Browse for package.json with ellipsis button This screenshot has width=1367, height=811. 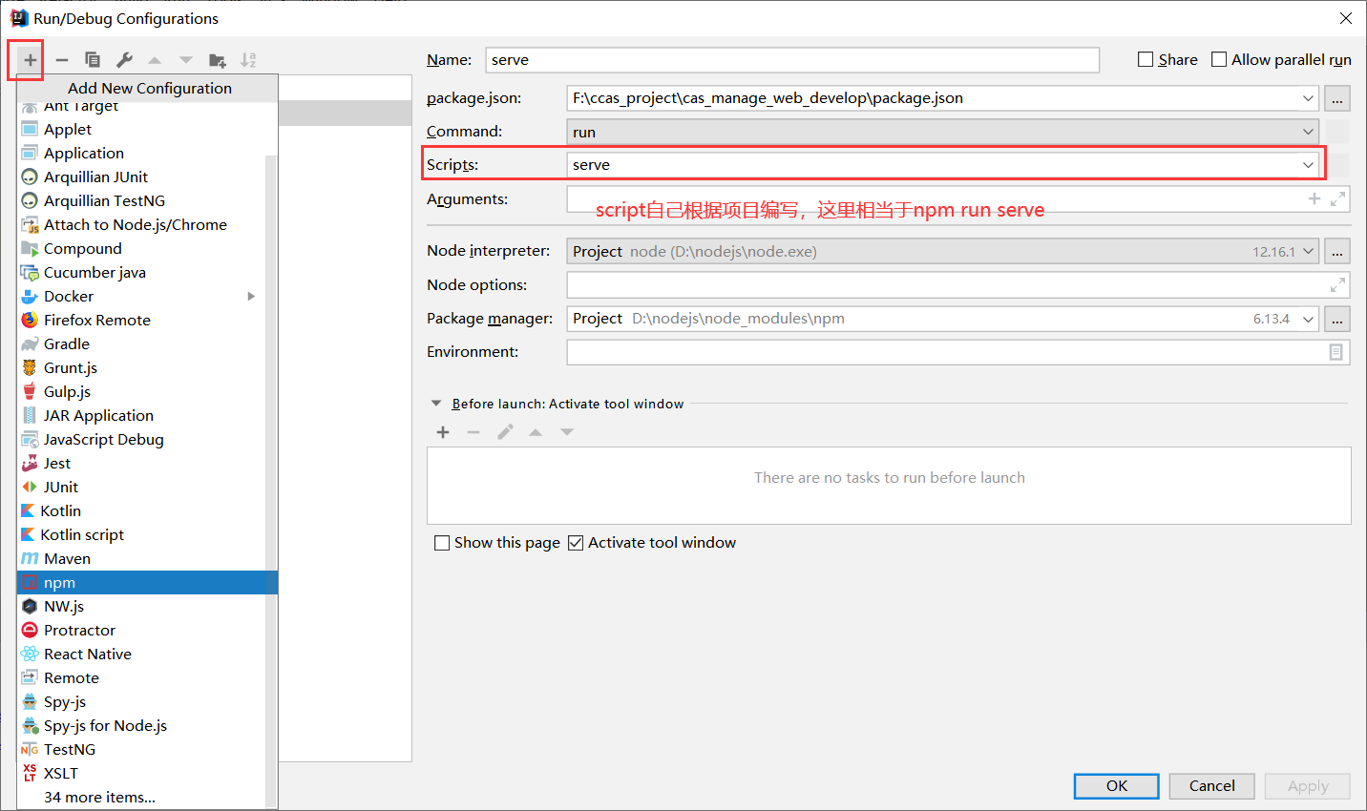point(1337,98)
